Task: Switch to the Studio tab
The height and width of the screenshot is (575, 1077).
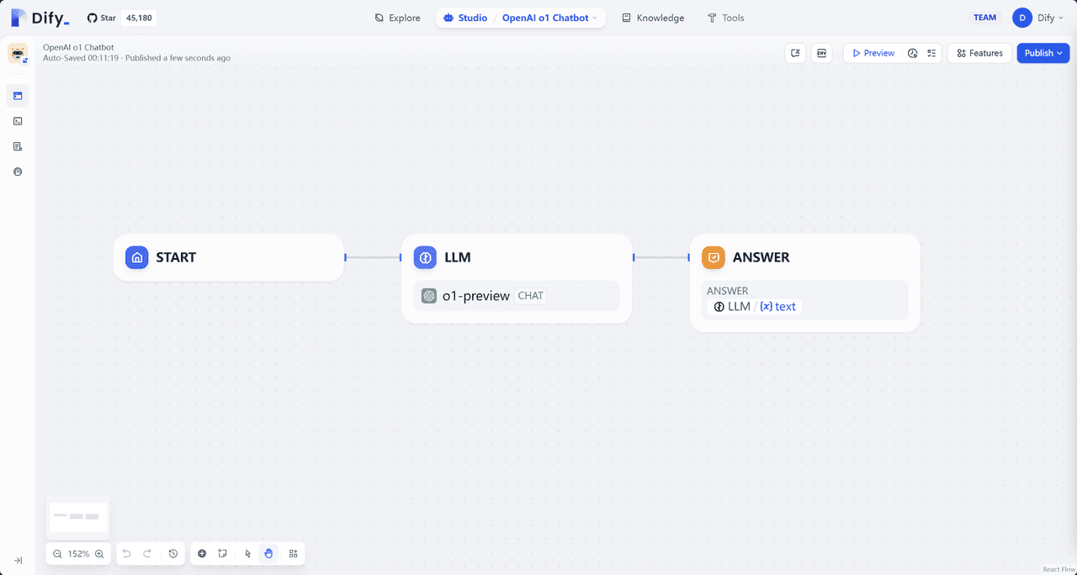Action: [x=465, y=17]
